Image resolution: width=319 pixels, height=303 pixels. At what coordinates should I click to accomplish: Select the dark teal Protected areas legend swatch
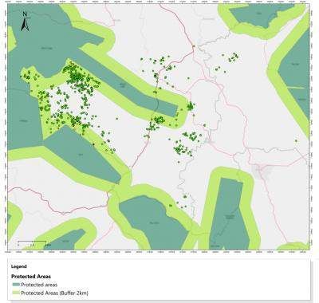point(16,285)
